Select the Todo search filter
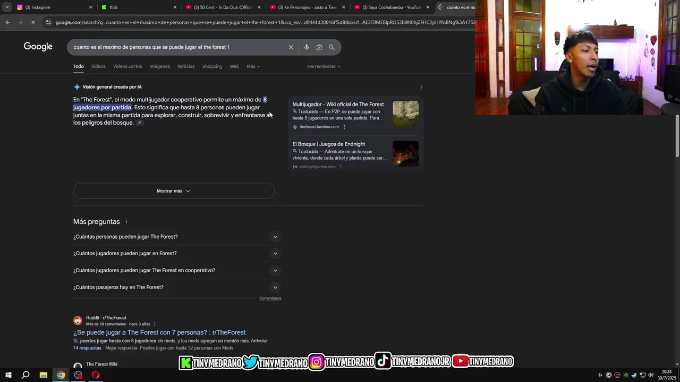The image size is (680, 382). coord(79,66)
